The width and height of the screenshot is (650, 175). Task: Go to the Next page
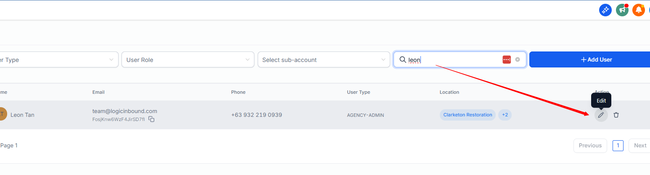(x=639, y=145)
